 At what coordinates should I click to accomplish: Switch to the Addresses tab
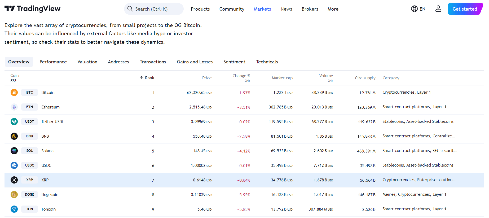(118, 62)
